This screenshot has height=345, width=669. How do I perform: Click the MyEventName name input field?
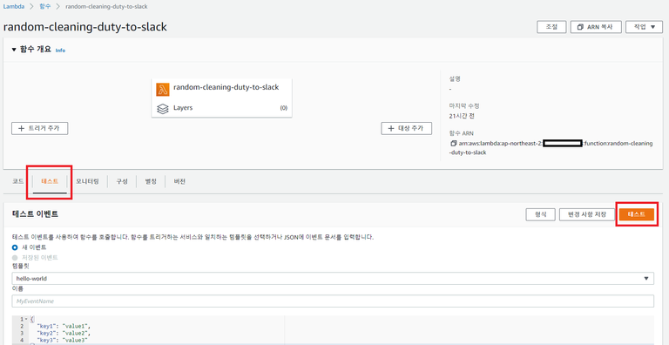tap(333, 301)
